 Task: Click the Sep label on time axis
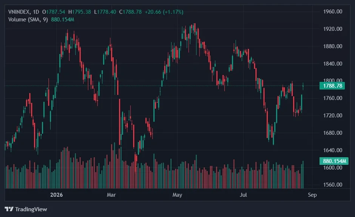click(312, 195)
